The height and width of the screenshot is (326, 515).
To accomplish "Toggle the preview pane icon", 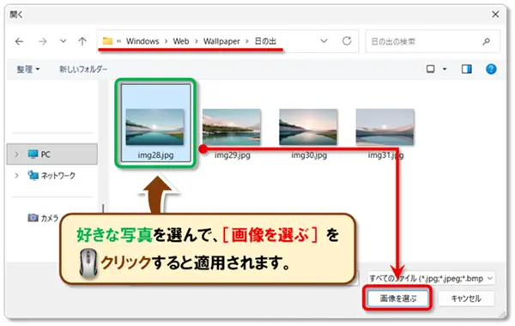I will click(466, 69).
